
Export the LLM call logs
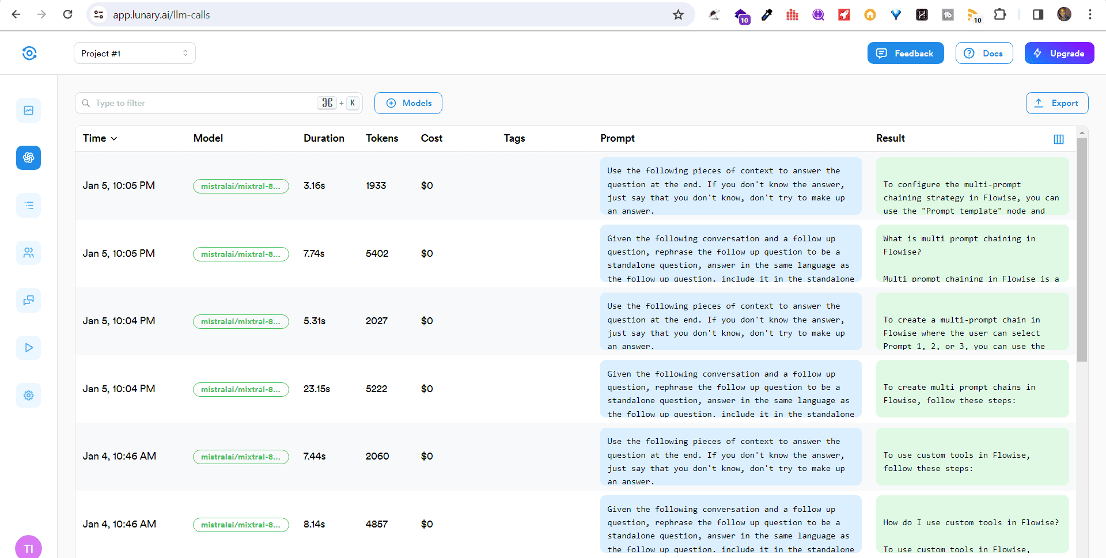pos(1057,103)
